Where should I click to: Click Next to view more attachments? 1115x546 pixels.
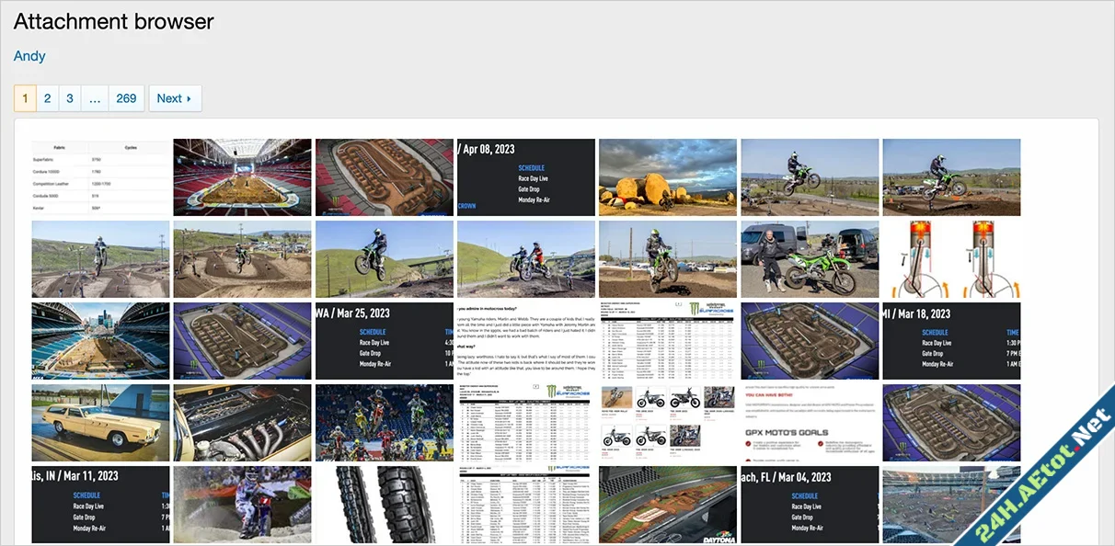click(x=175, y=97)
